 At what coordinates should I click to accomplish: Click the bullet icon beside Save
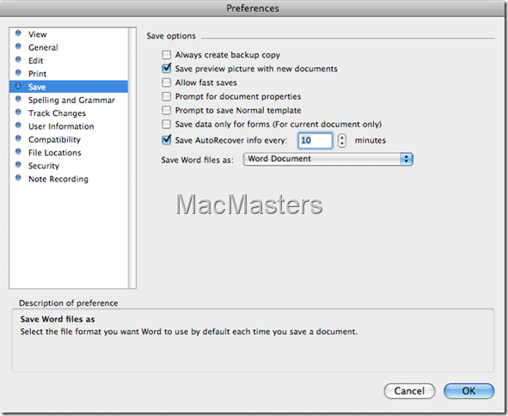(x=18, y=86)
